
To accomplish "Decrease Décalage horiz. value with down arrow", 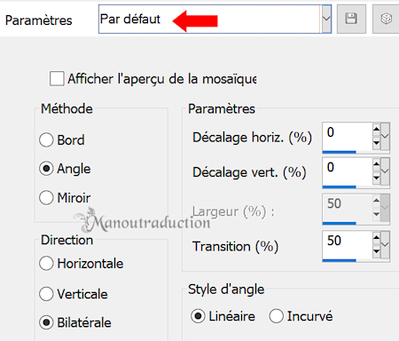I will pyautogui.click(x=376, y=143).
